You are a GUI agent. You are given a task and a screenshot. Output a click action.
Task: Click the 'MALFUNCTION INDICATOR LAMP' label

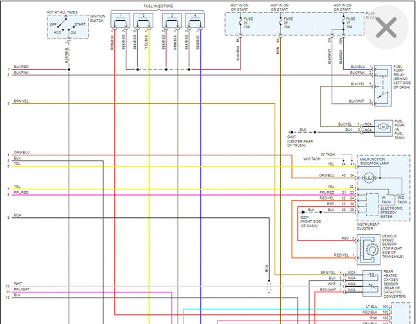[374, 161]
